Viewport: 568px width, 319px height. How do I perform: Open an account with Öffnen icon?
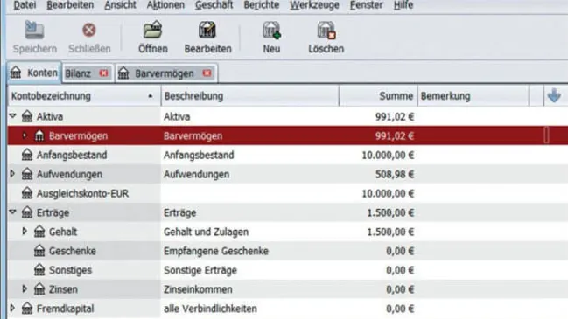153,30
